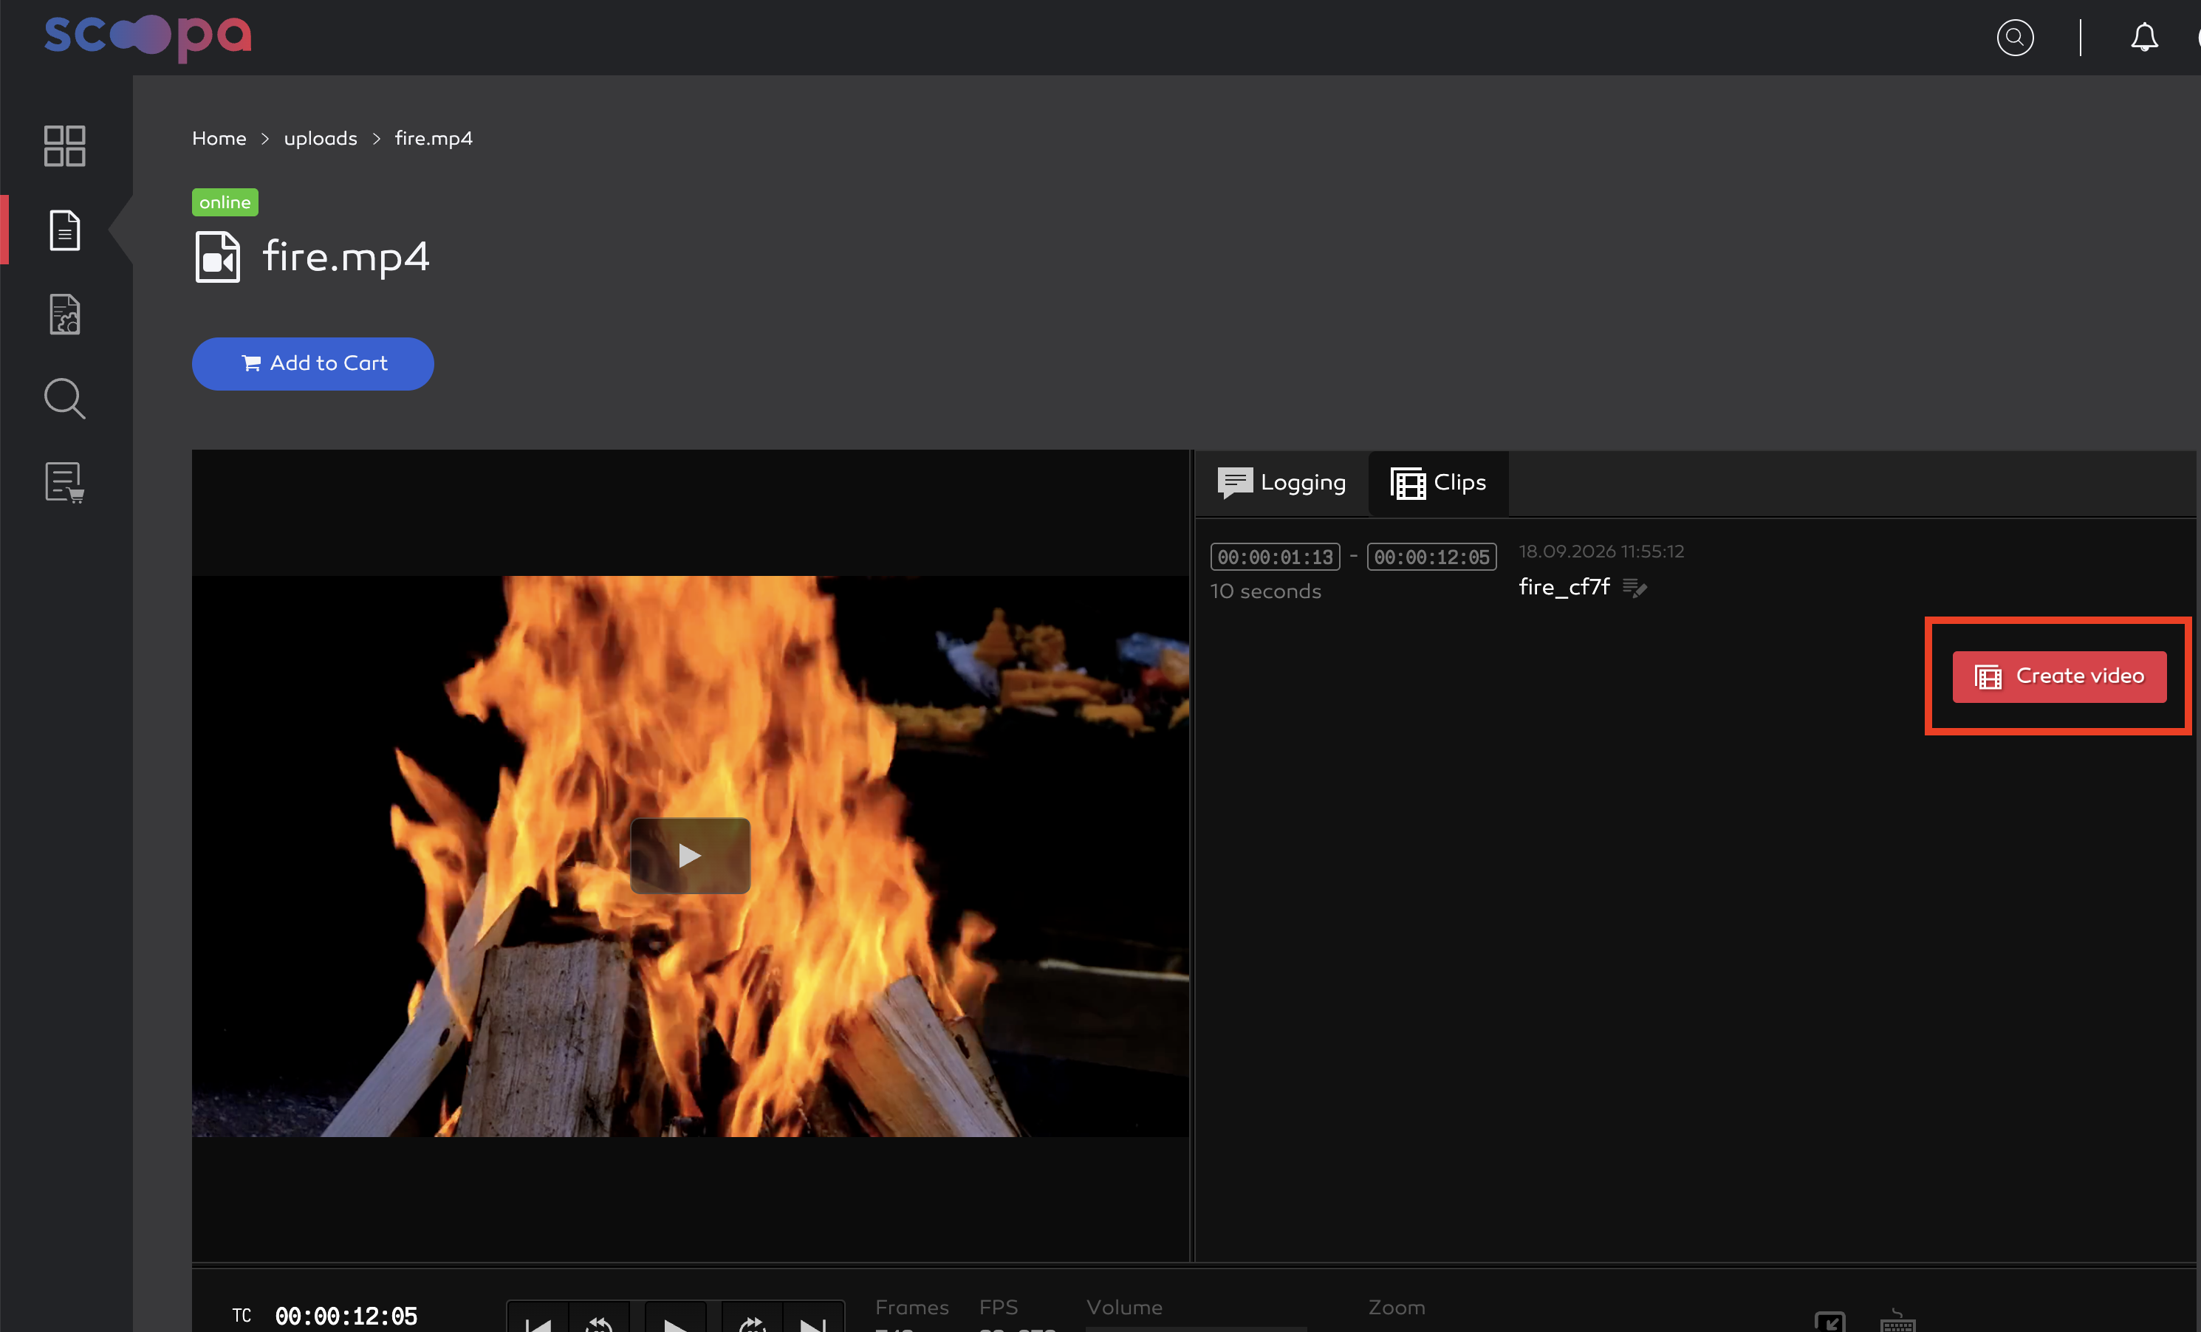Click clip start timecode 00:00:01:13

[1275, 557]
